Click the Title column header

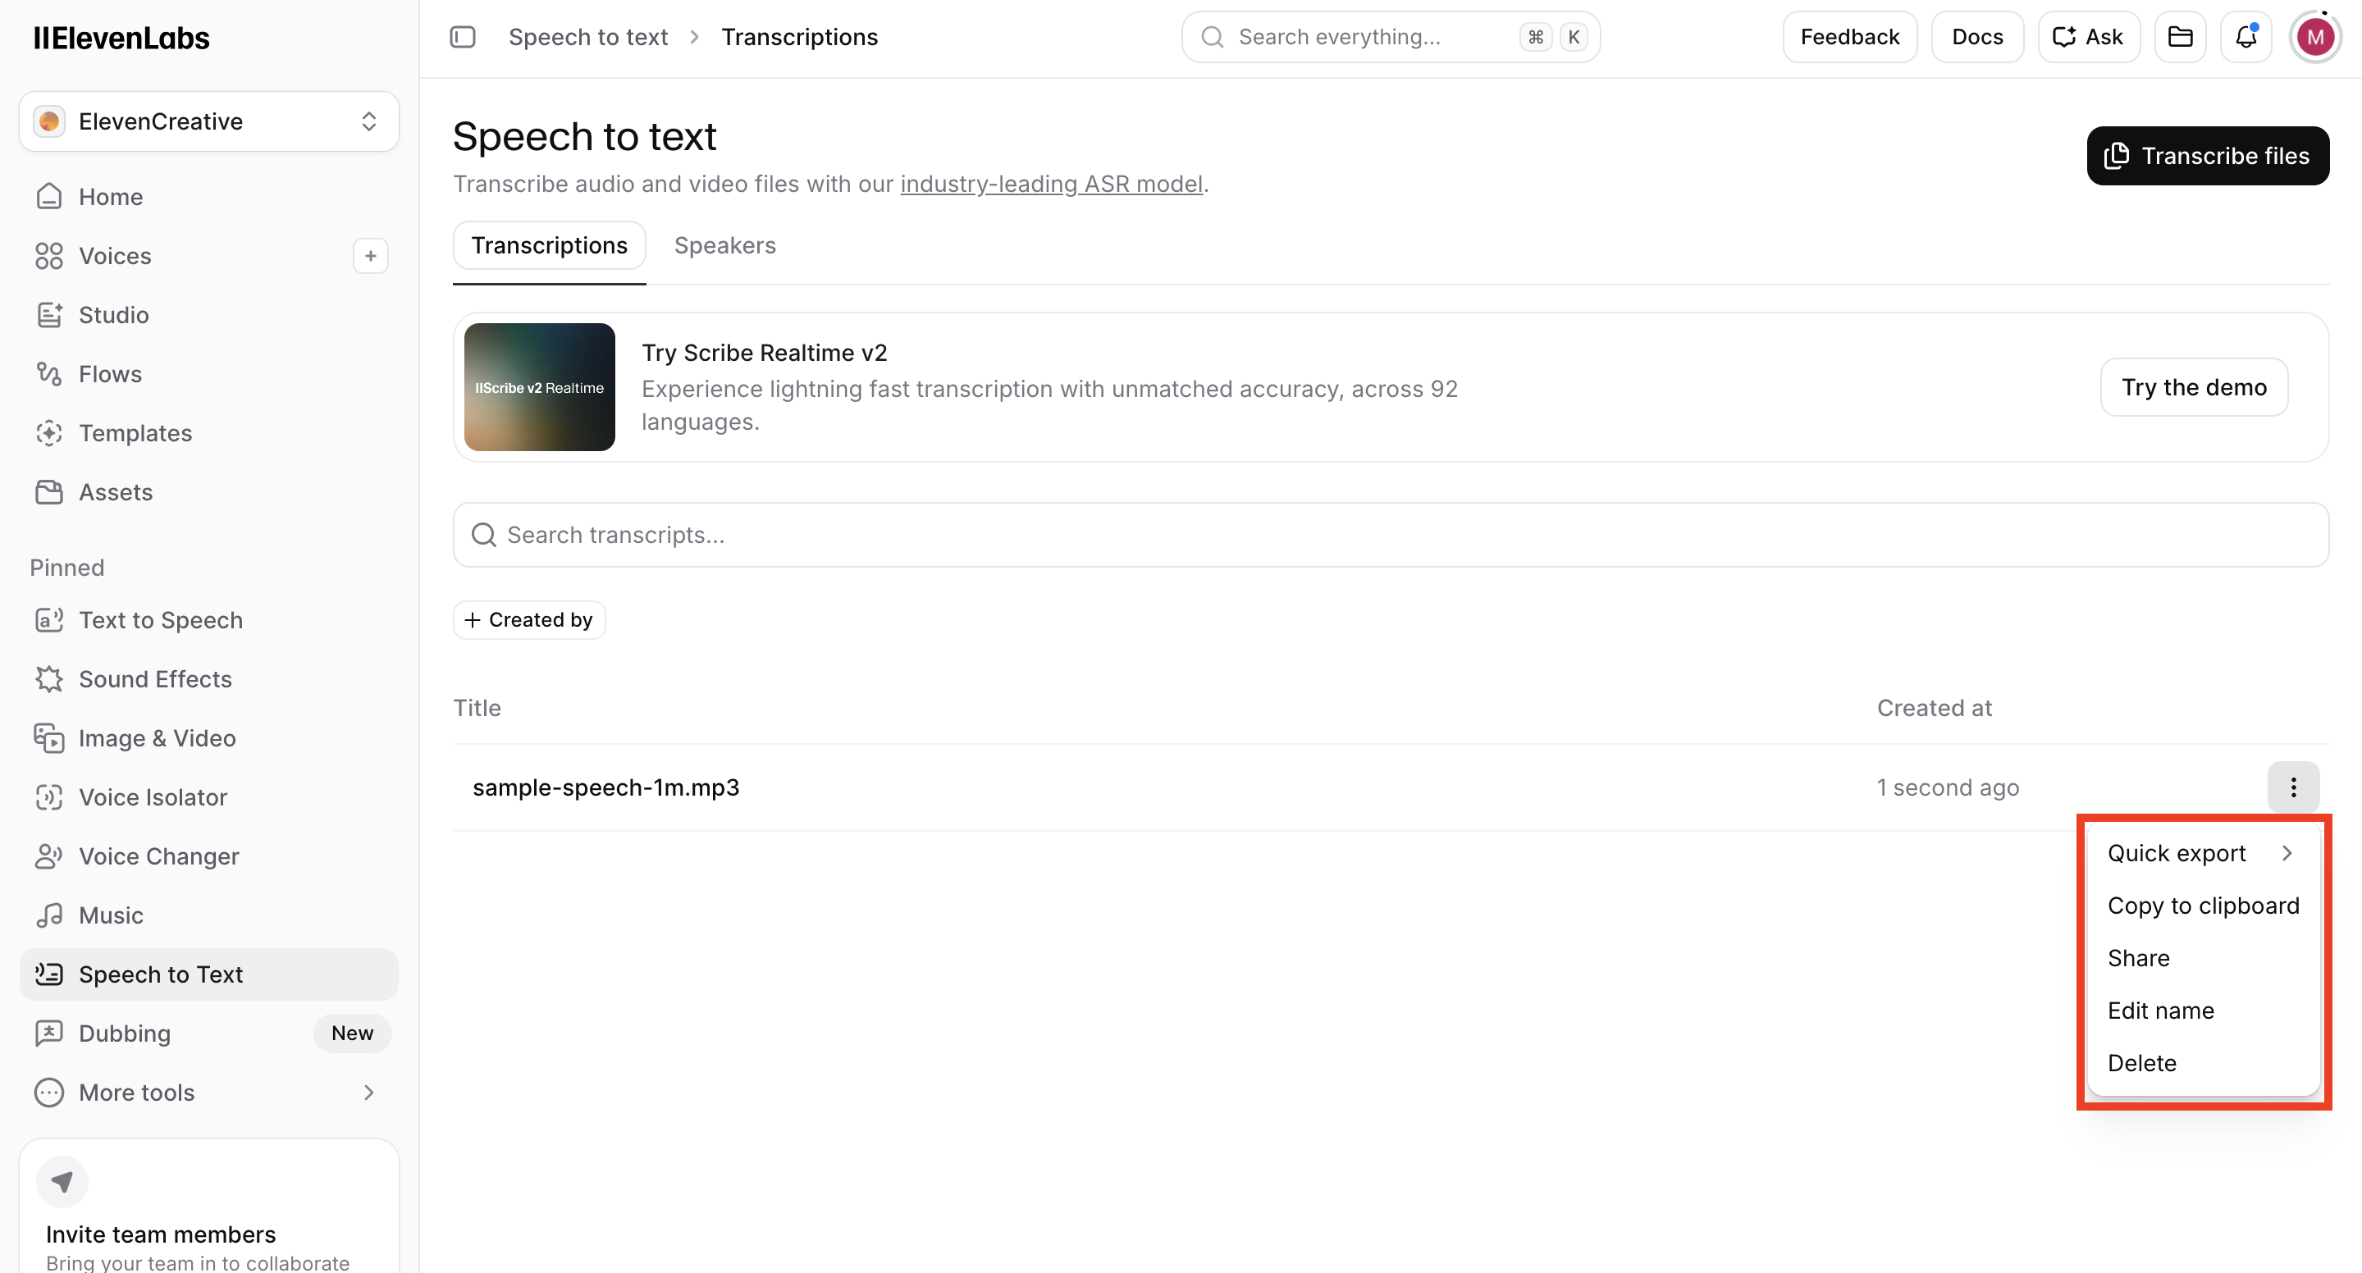(477, 708)
